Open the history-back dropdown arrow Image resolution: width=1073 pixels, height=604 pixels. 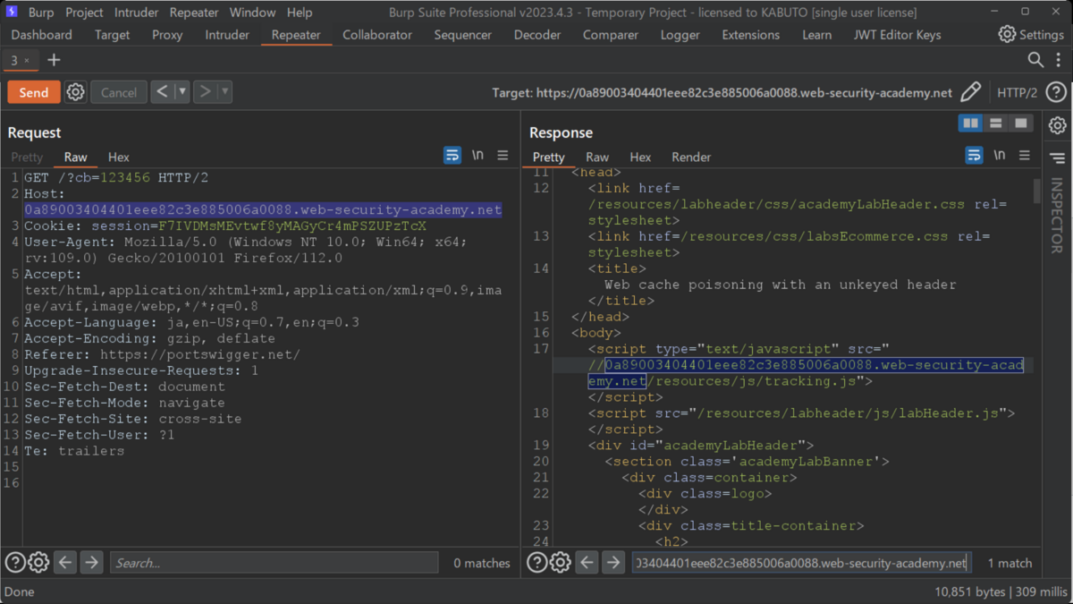182,91
